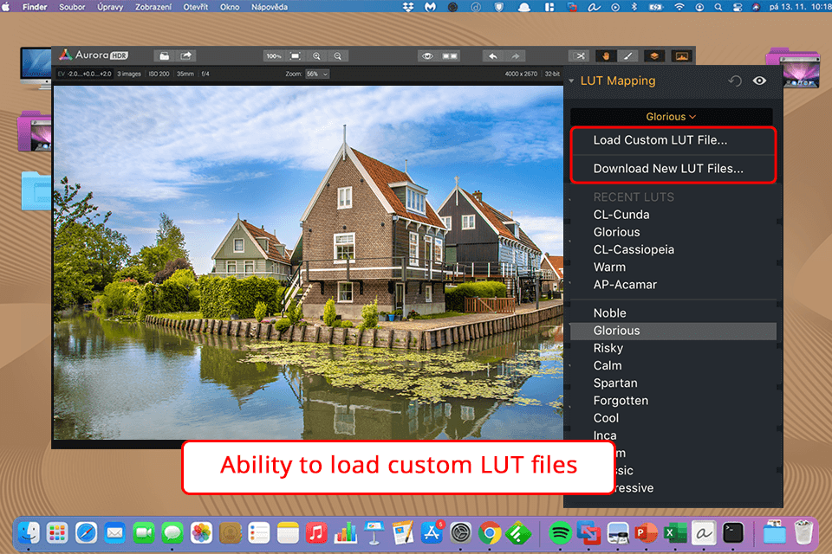Open the Glorious LUT dropdown

point(671,117)
